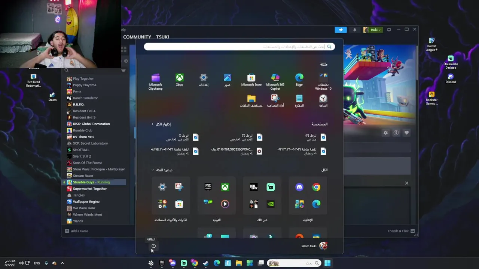Screen dimensions: 479x269
Task: Open the Streamlabs Desktop shortcut
Action: coord(451,63)
